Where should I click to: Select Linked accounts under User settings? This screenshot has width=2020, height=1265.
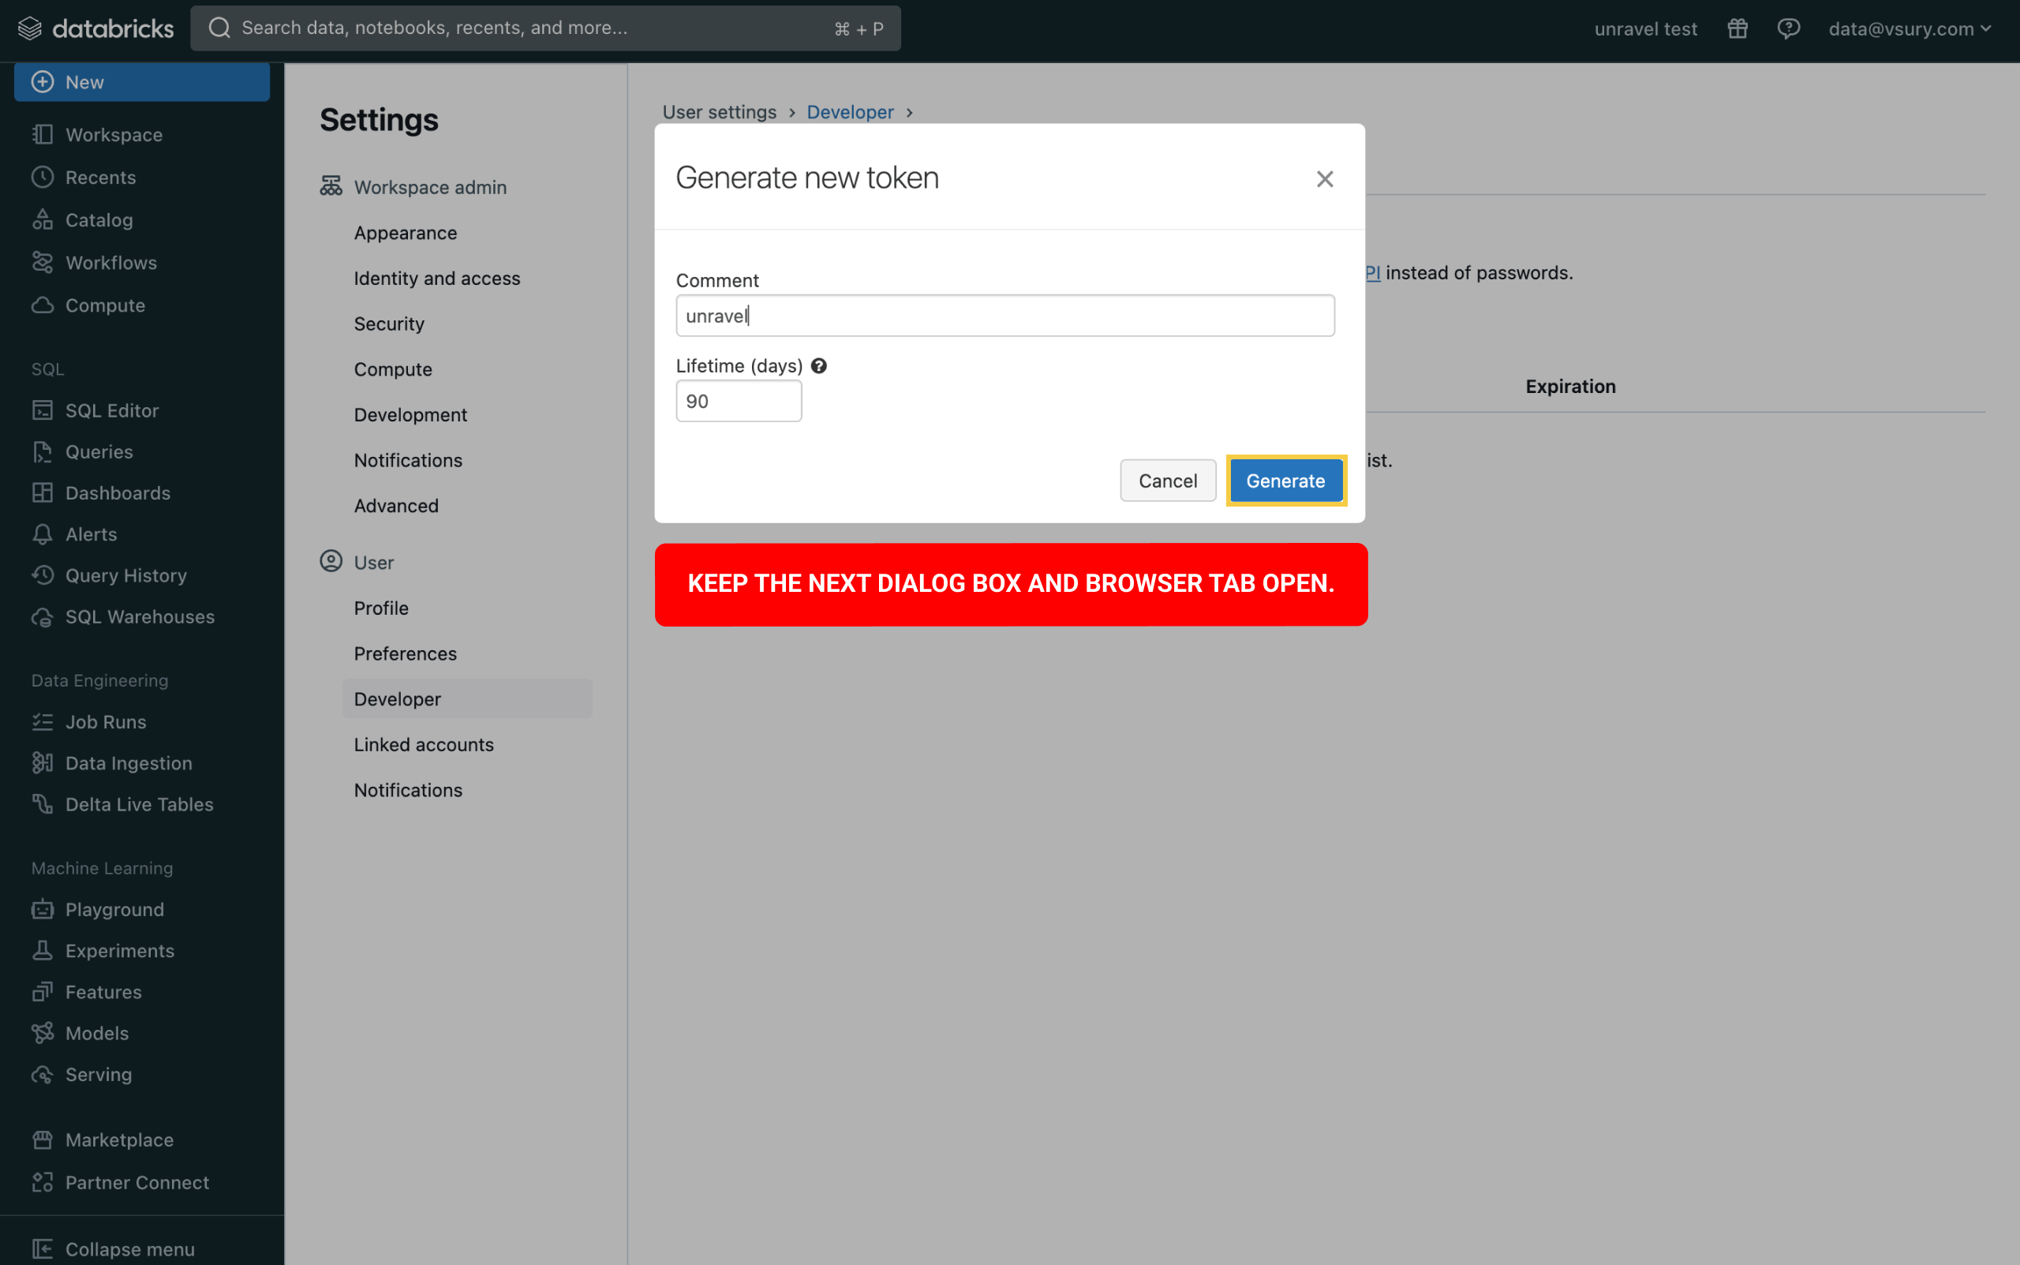(x=424, y=745)
